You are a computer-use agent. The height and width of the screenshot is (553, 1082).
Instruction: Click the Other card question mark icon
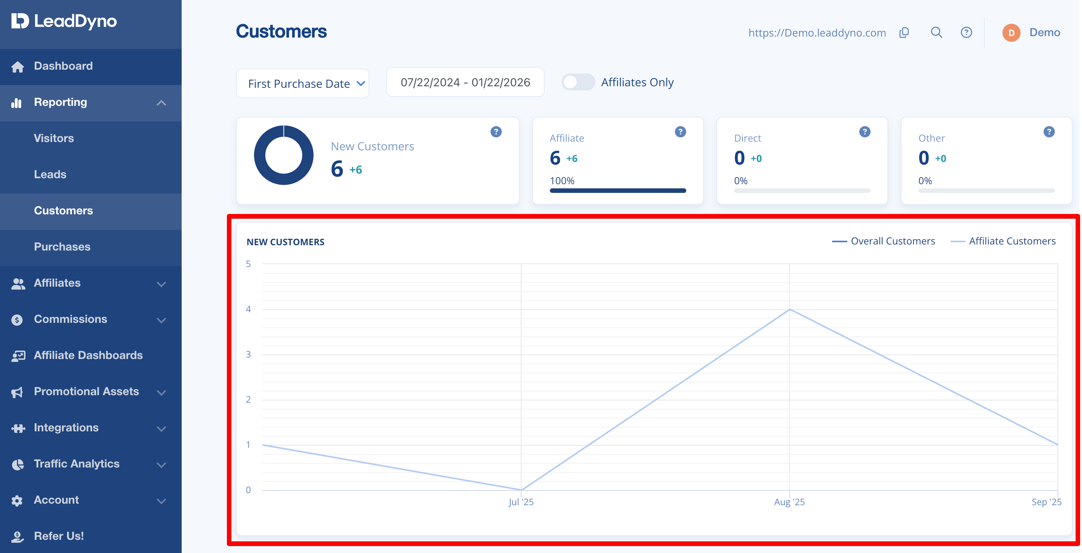[1049, 132]
